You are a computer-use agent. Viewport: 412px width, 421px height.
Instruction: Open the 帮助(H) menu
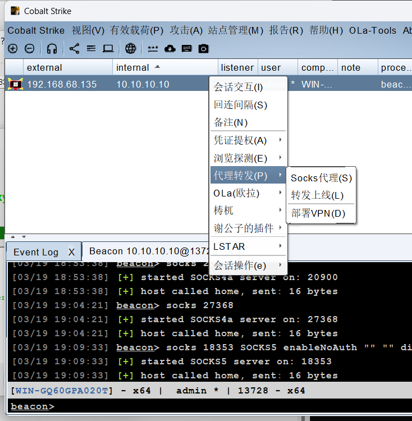coord(326,31)
